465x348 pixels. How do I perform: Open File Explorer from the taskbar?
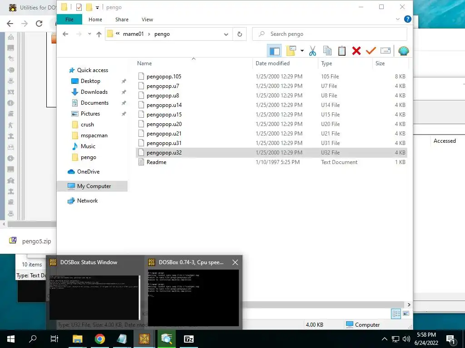[x=77, y=339]
